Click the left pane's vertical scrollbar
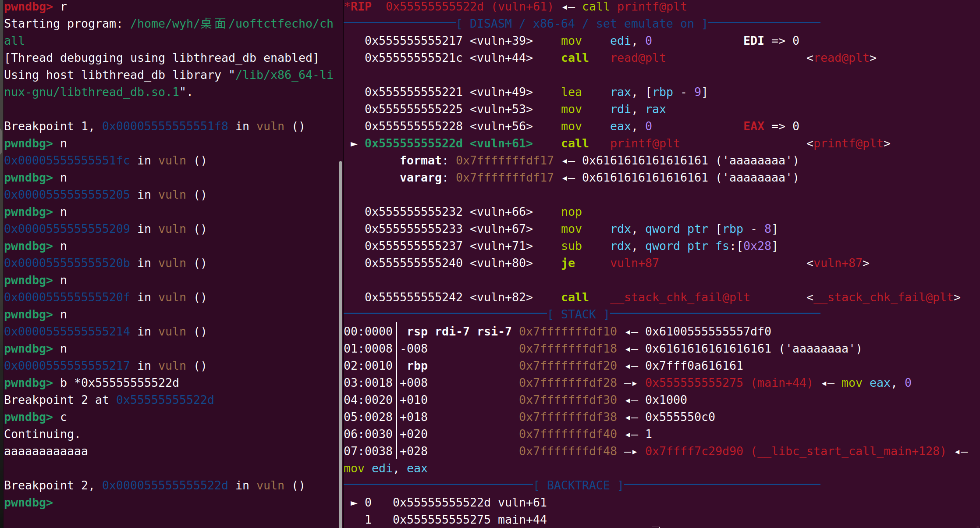This screenshot has width=980, height=528. 341,342
